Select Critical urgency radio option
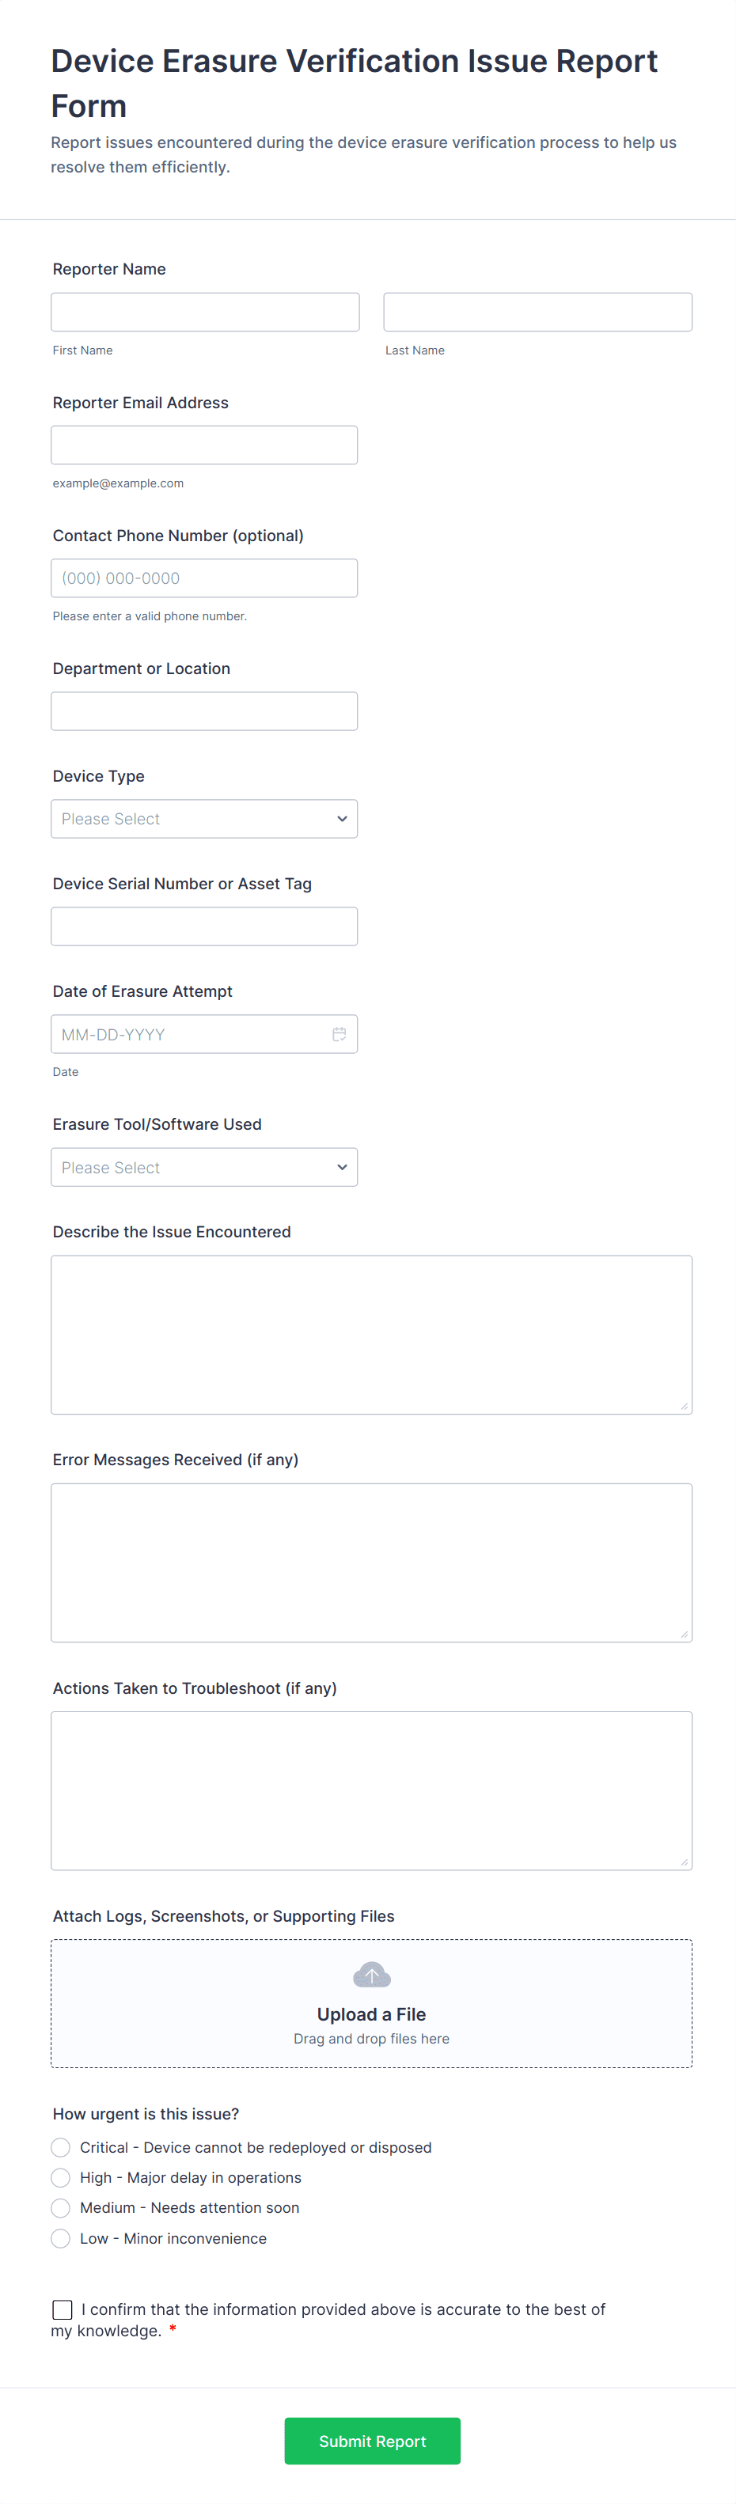The image size is (736, 2504). pos(60,2147)
